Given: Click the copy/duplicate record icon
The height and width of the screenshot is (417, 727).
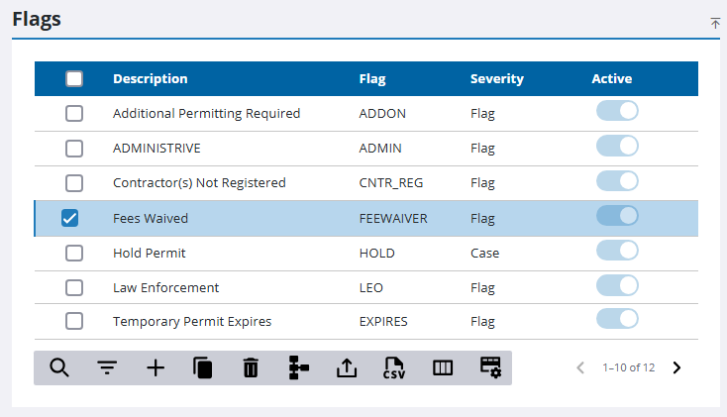Looking at the screenshot, I should [203, 367].
